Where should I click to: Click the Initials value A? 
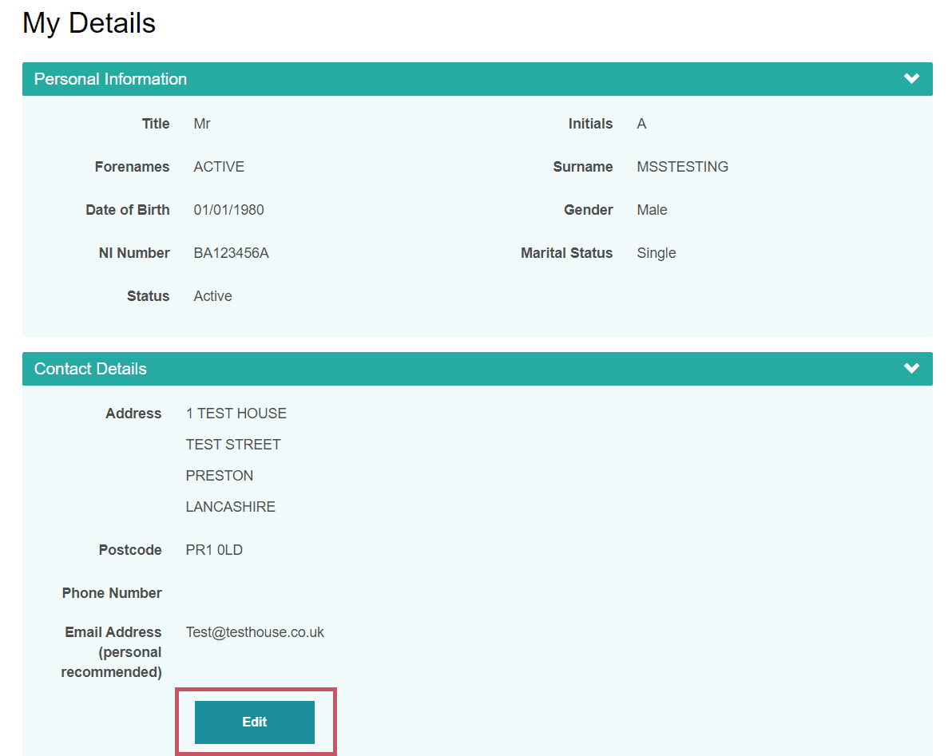[x=640, y=123]
